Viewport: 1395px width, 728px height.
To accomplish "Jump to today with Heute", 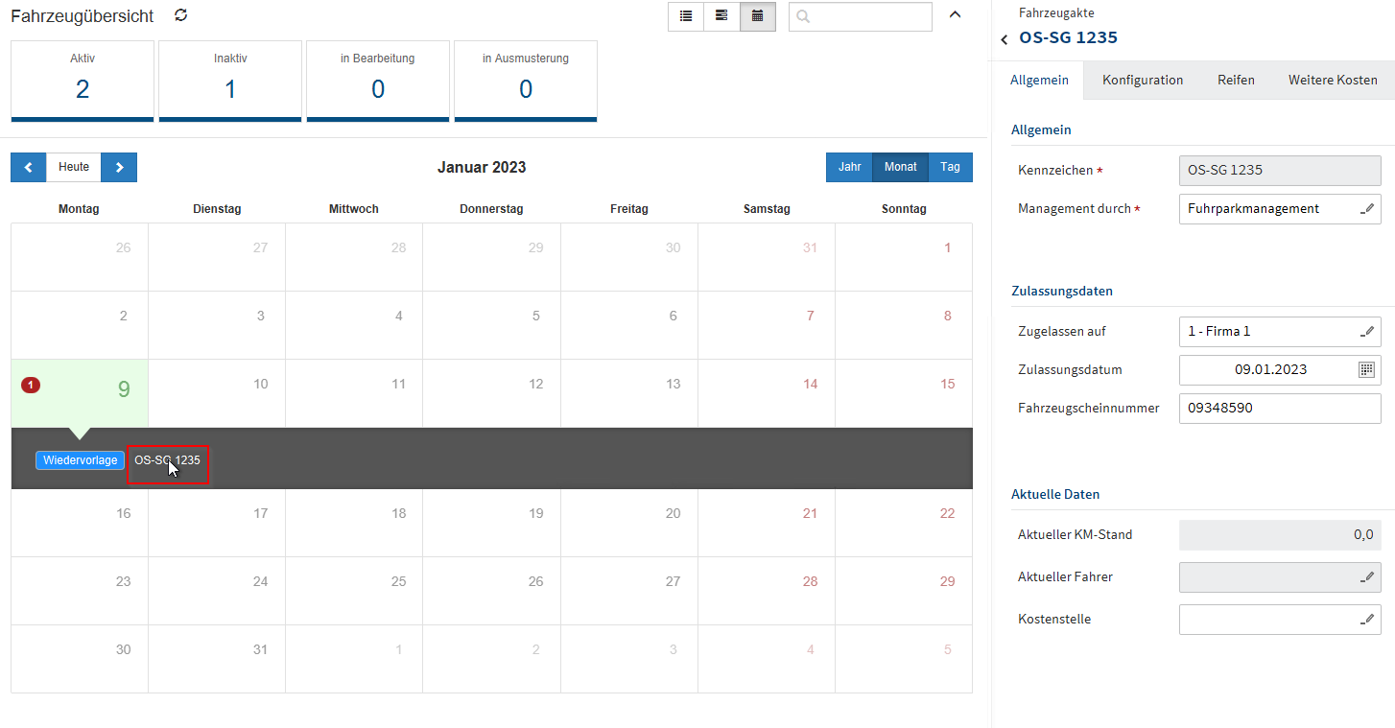I will tap(74, 167).
